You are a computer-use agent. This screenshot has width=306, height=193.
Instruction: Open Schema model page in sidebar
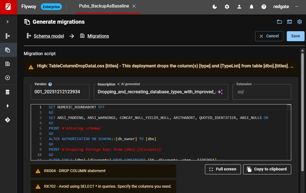pyautogui.click(x=8, y=36)
